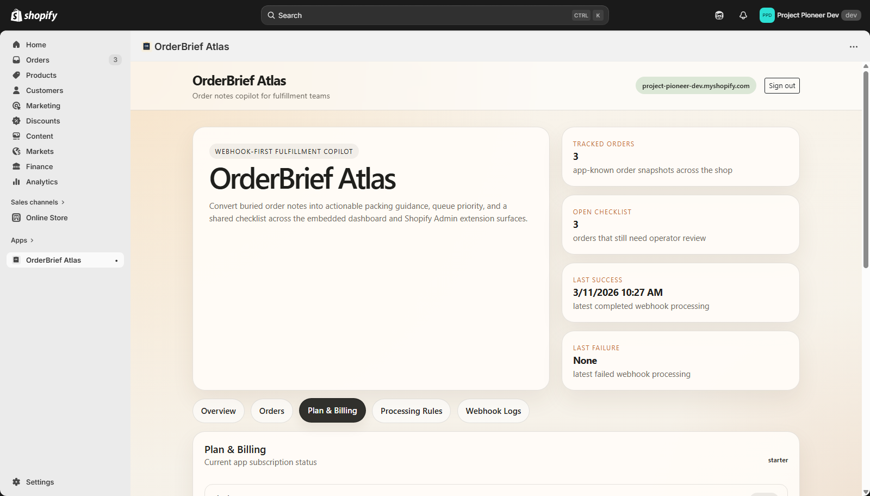Image resolution: width=870 pixels, height=496 pixels.
Task: Switch to the Orders tab in app
Action: 272,411
